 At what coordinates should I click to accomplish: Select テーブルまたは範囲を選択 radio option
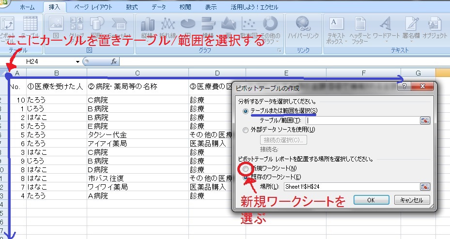click(x=246, y=111)
